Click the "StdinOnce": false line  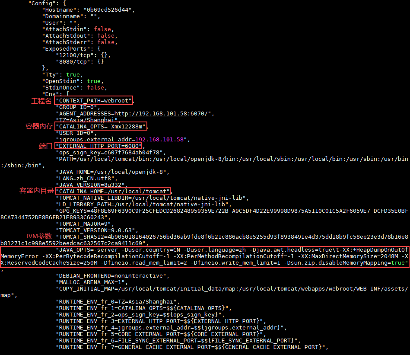(74, 88)
